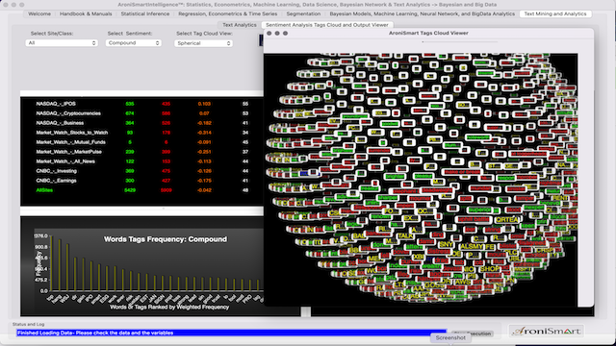This screenshot has height=346, width=616.
Task: Go to the Statistical Inference tab
Action: [x=145, y=13]
